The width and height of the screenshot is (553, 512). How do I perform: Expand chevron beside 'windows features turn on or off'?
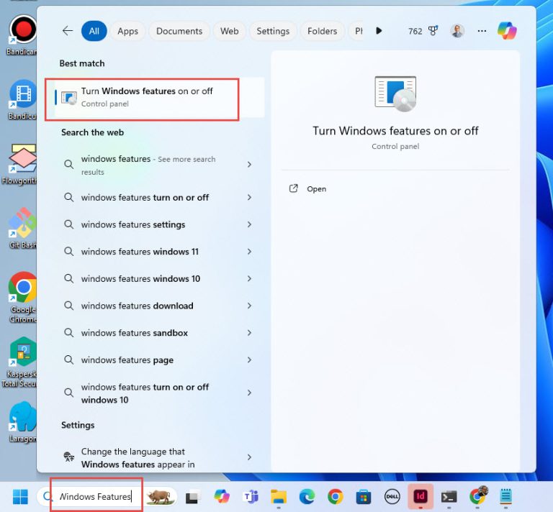249,198
